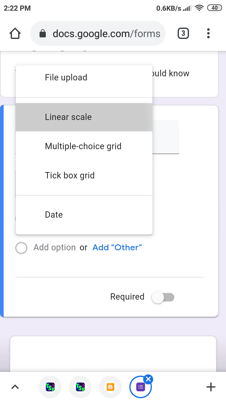Screen dimensions: 226x402
Task: Toggle the Required switch
Action: pyautogui.click(x=163, y=297)
